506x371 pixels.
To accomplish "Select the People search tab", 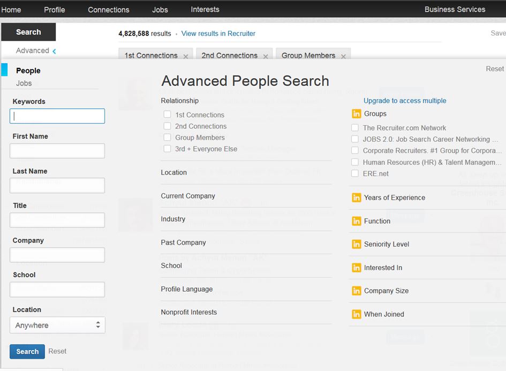I will click(28, 71).
